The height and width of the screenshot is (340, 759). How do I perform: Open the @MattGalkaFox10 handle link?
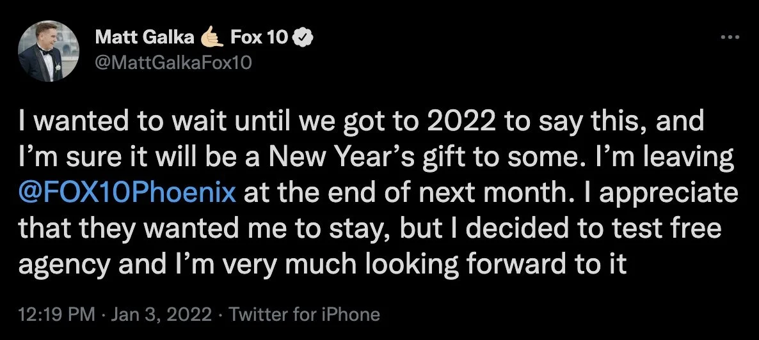pyautogui.click(x=174, y=63)
